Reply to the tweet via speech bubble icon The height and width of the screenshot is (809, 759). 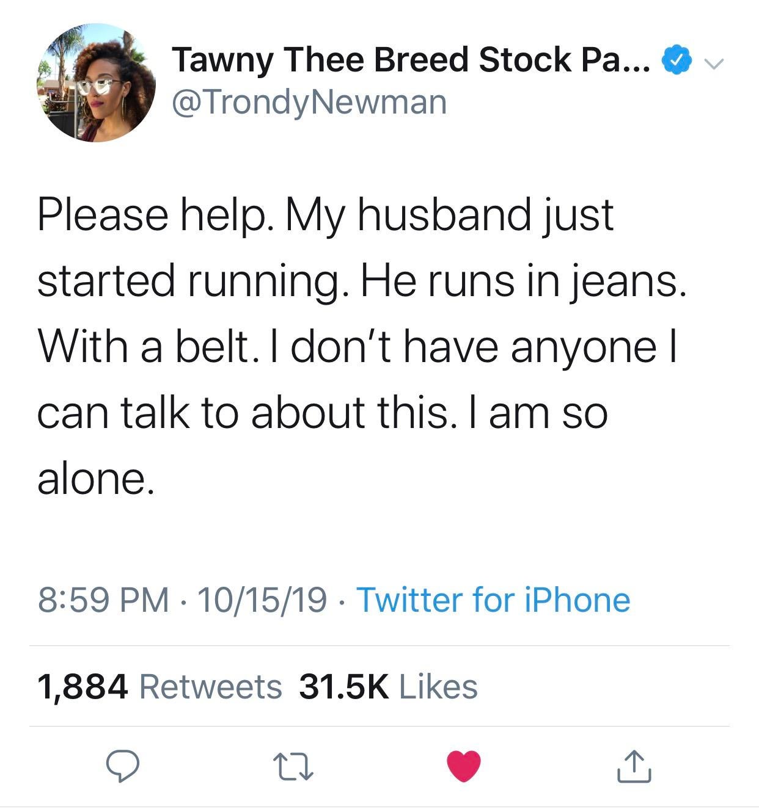pos(123,766)
